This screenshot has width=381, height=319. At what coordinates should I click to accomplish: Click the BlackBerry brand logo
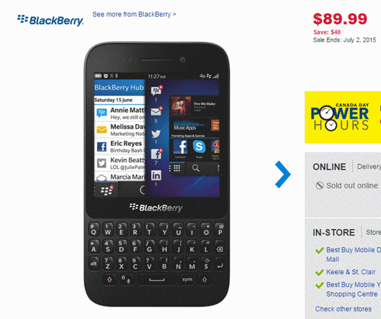(51, 21)
